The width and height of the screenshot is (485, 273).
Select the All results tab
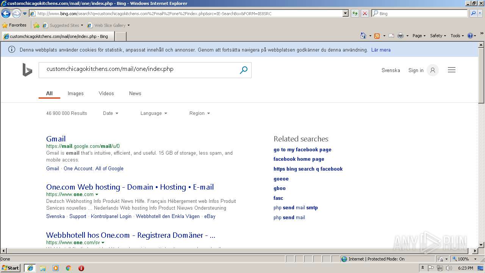(49, 93)
